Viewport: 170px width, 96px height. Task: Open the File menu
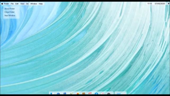tap(12, 4)
